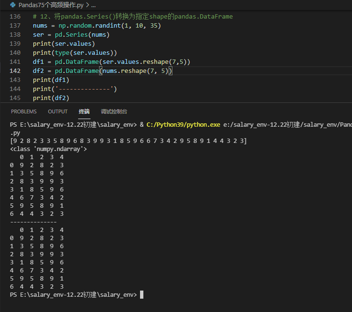This screenshot has width=352, height=312.
Task: Open the 调试控制台 debug console tab
Action: tap(114, 111)
